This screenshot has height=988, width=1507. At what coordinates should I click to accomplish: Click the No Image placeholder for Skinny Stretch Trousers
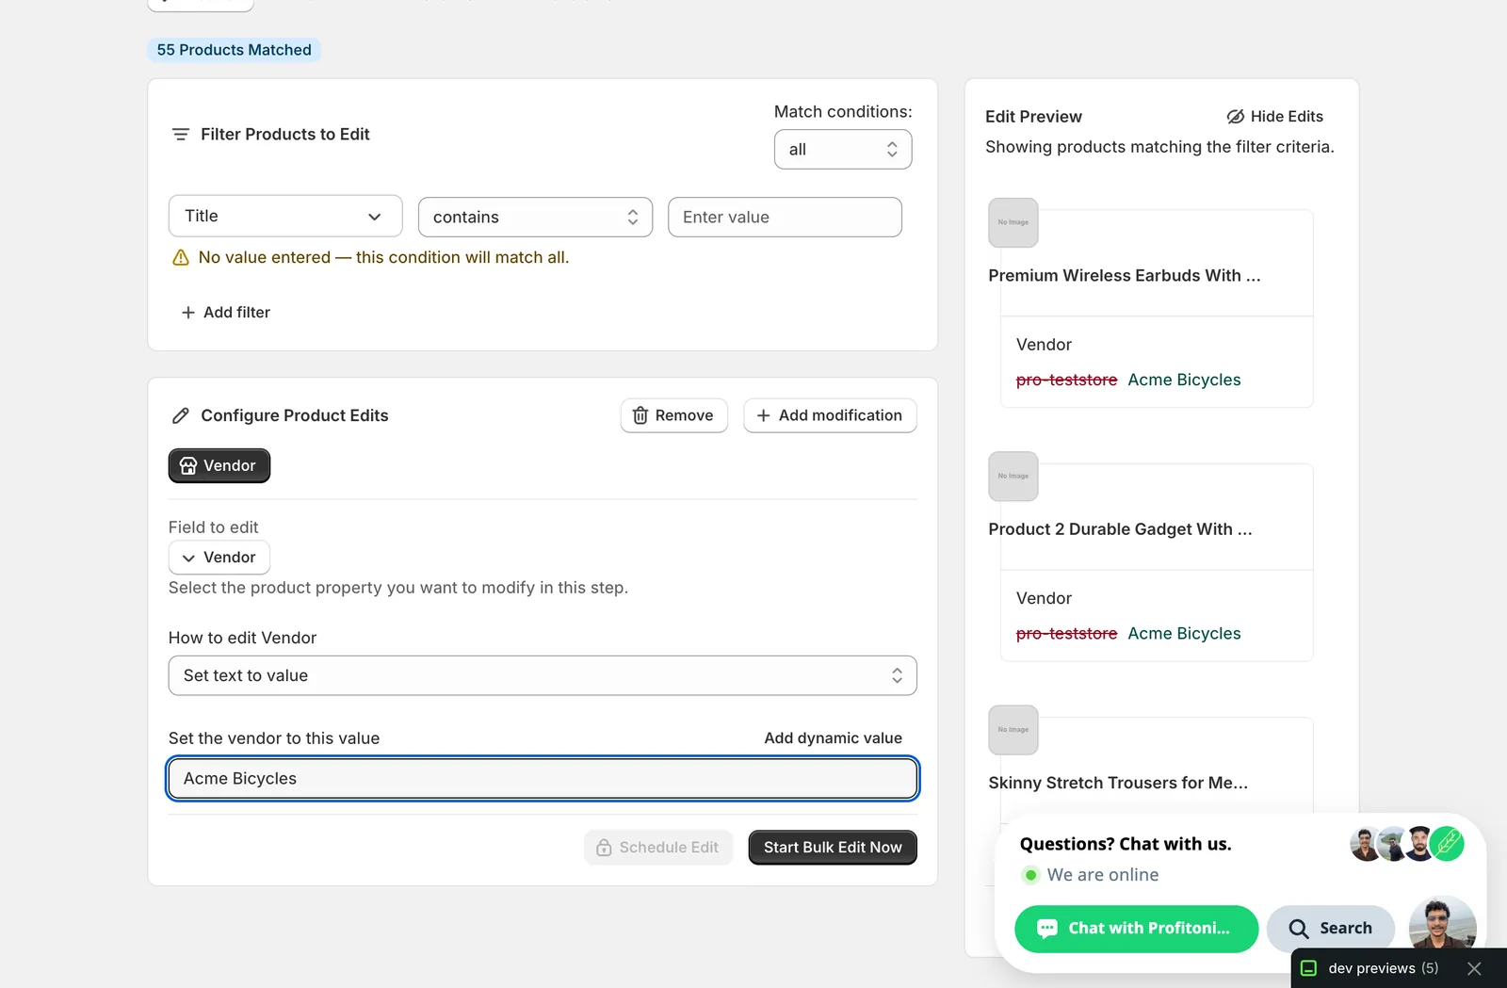1013,730
